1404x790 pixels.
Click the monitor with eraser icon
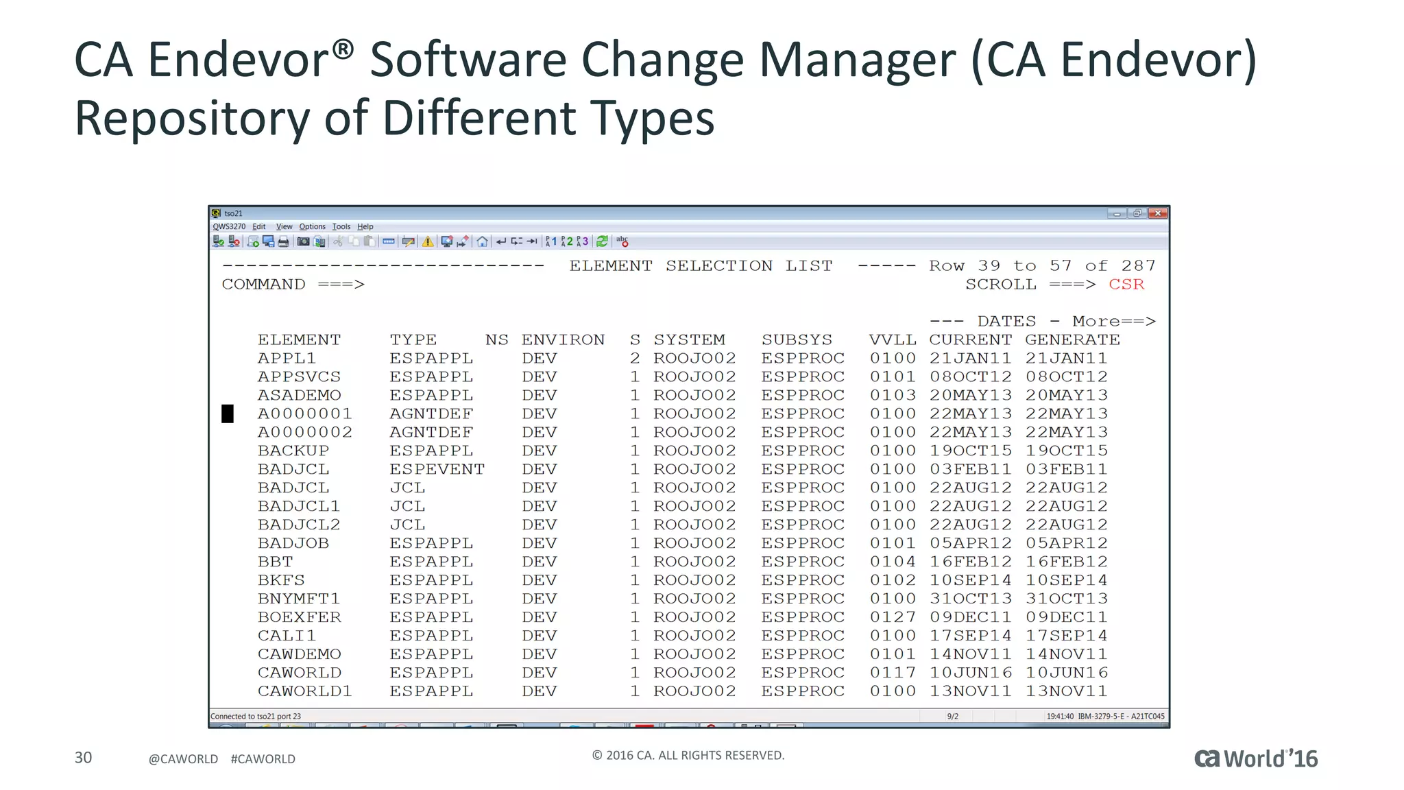447,241
